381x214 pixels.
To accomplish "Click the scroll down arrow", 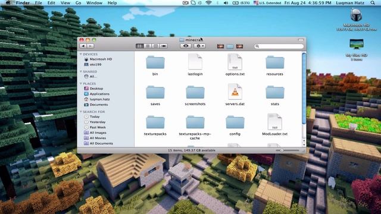I will [x=304, y=144].
